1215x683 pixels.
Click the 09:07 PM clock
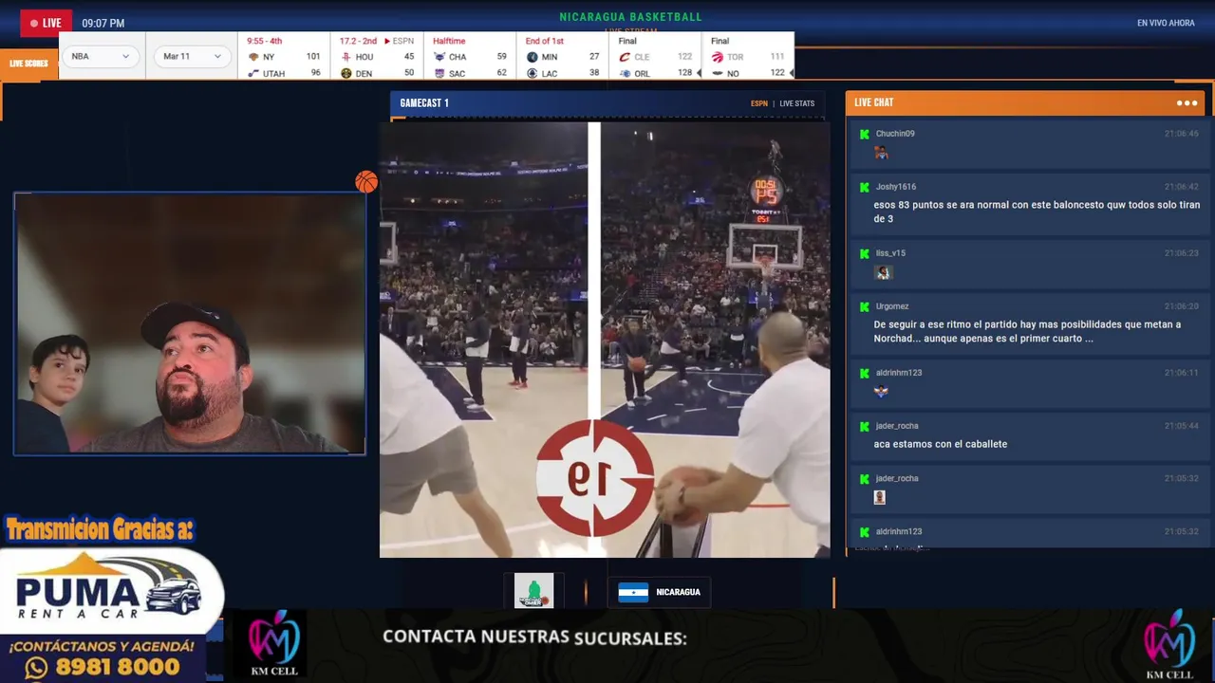point(103,23)
